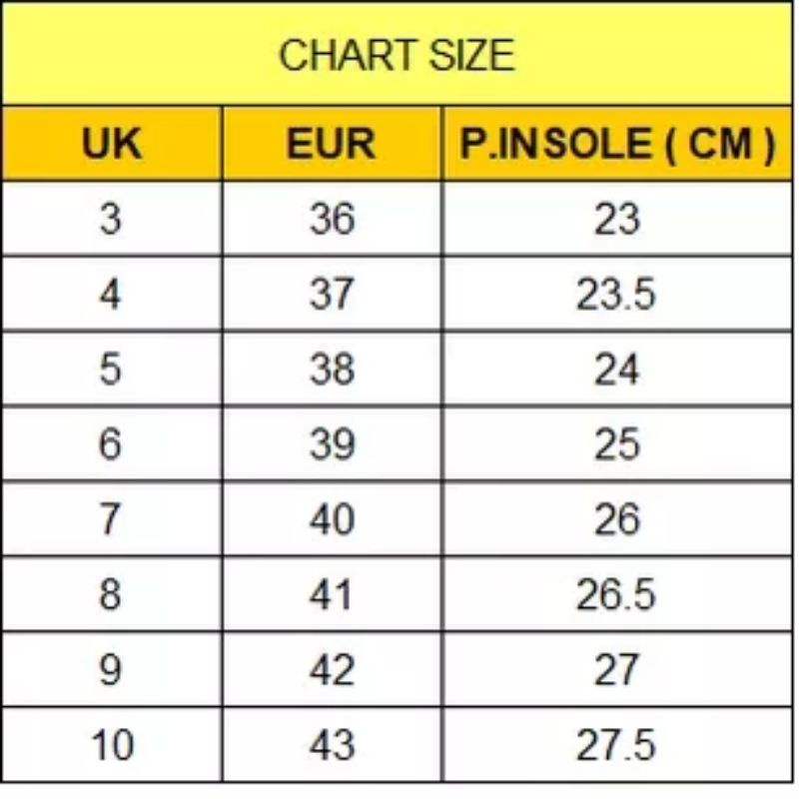Click EUR size 40 cell

click(332, 519)
